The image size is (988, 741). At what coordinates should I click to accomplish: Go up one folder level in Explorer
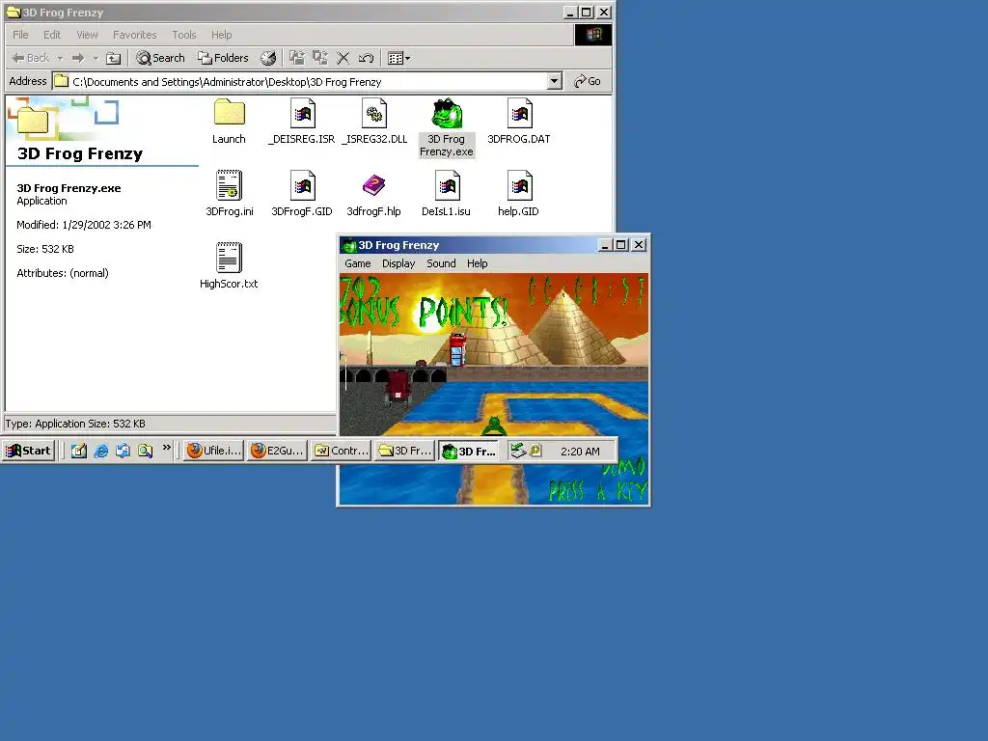coord(114,58)
